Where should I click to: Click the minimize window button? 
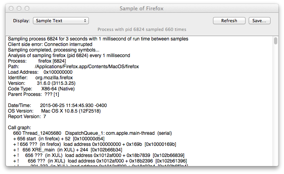[19, 8]
